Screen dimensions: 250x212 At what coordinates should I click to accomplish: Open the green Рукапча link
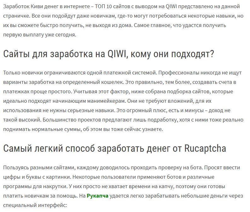pos(97,196)
